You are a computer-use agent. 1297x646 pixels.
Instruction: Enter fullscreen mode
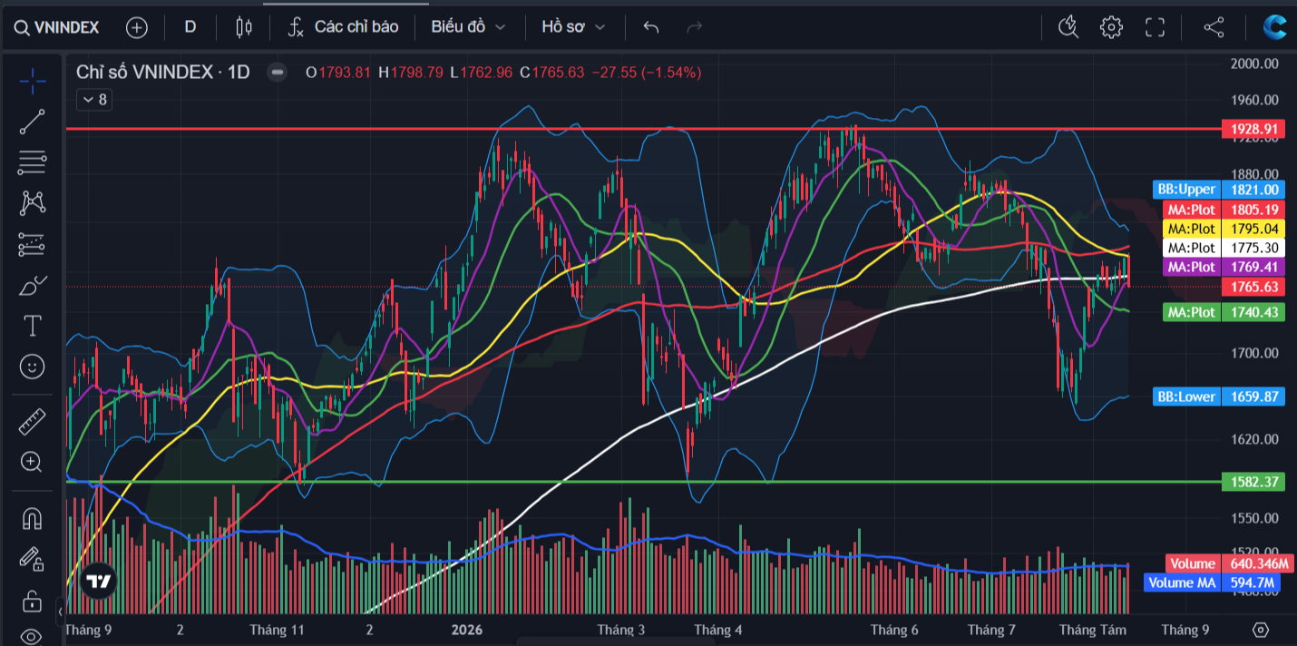click(x=1155, y=27)
